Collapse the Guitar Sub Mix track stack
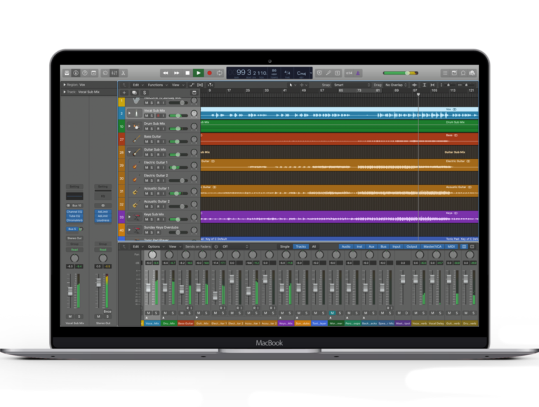 pyautogui.click(x=130, y=152)
